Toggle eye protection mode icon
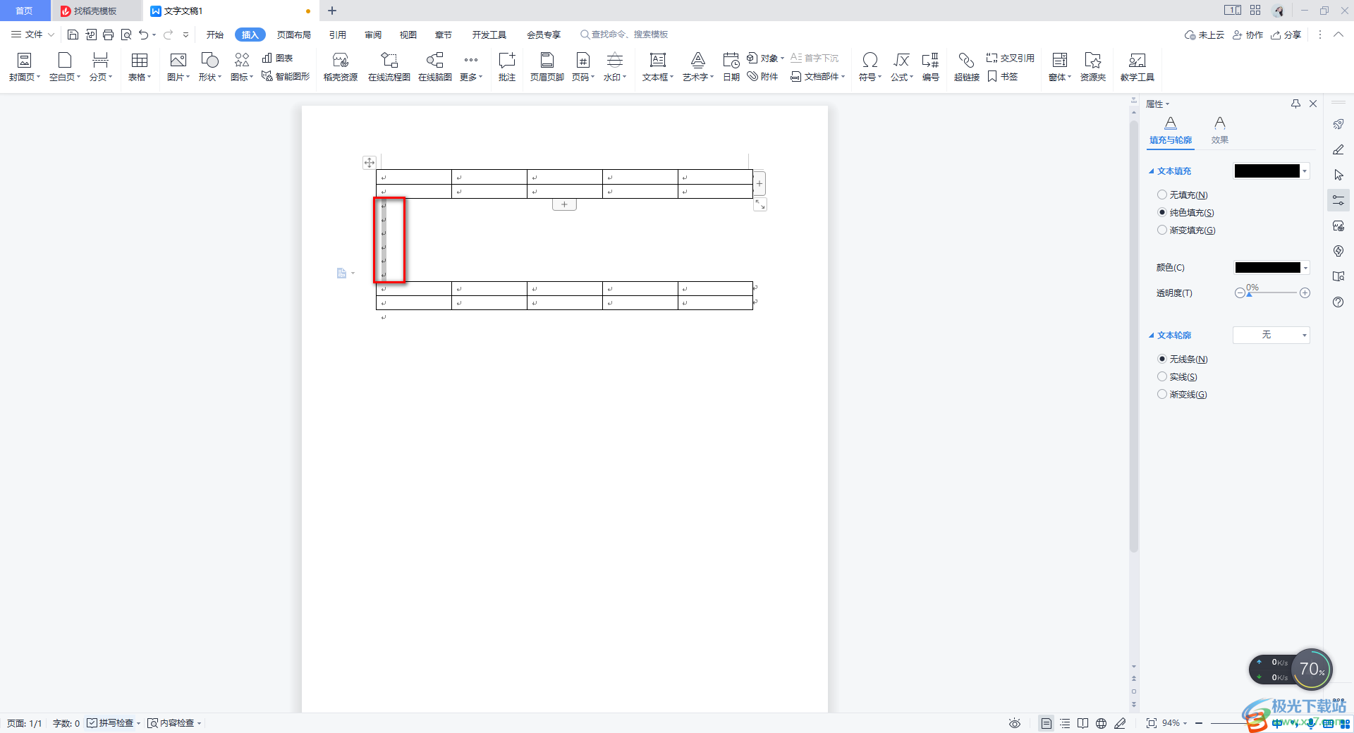The height and width of the screenshot is (733, 1354). tap(1015, 723)
